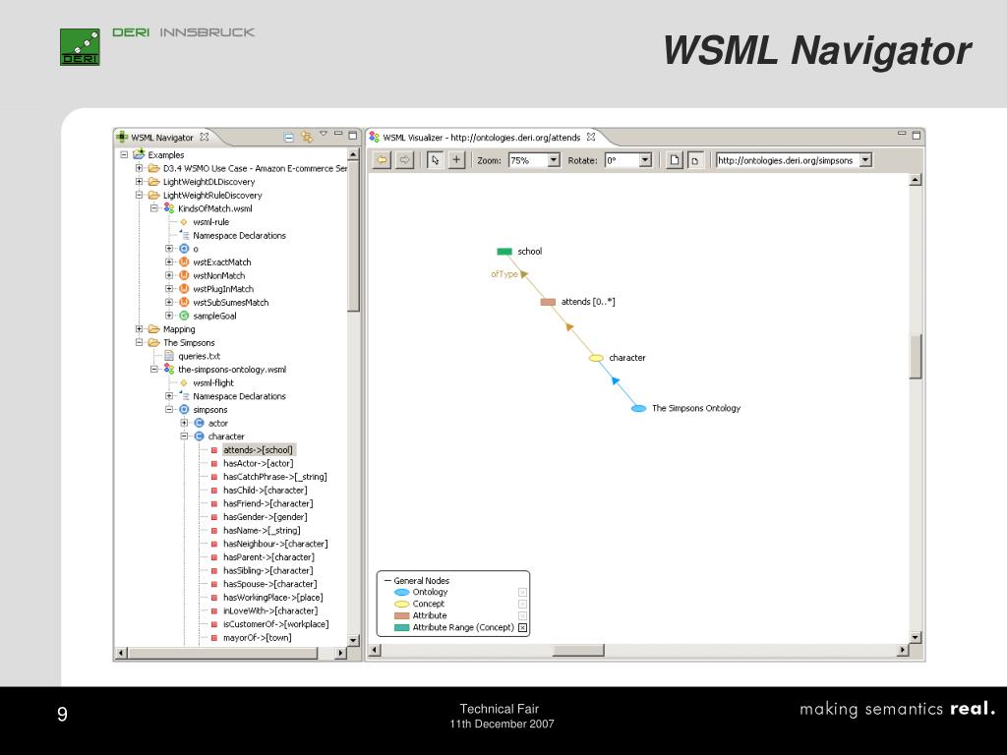Select hasCatchPhrase->[_string] attribute
The width and height of the screenshot is (1007, 755).
coord(275,477)
